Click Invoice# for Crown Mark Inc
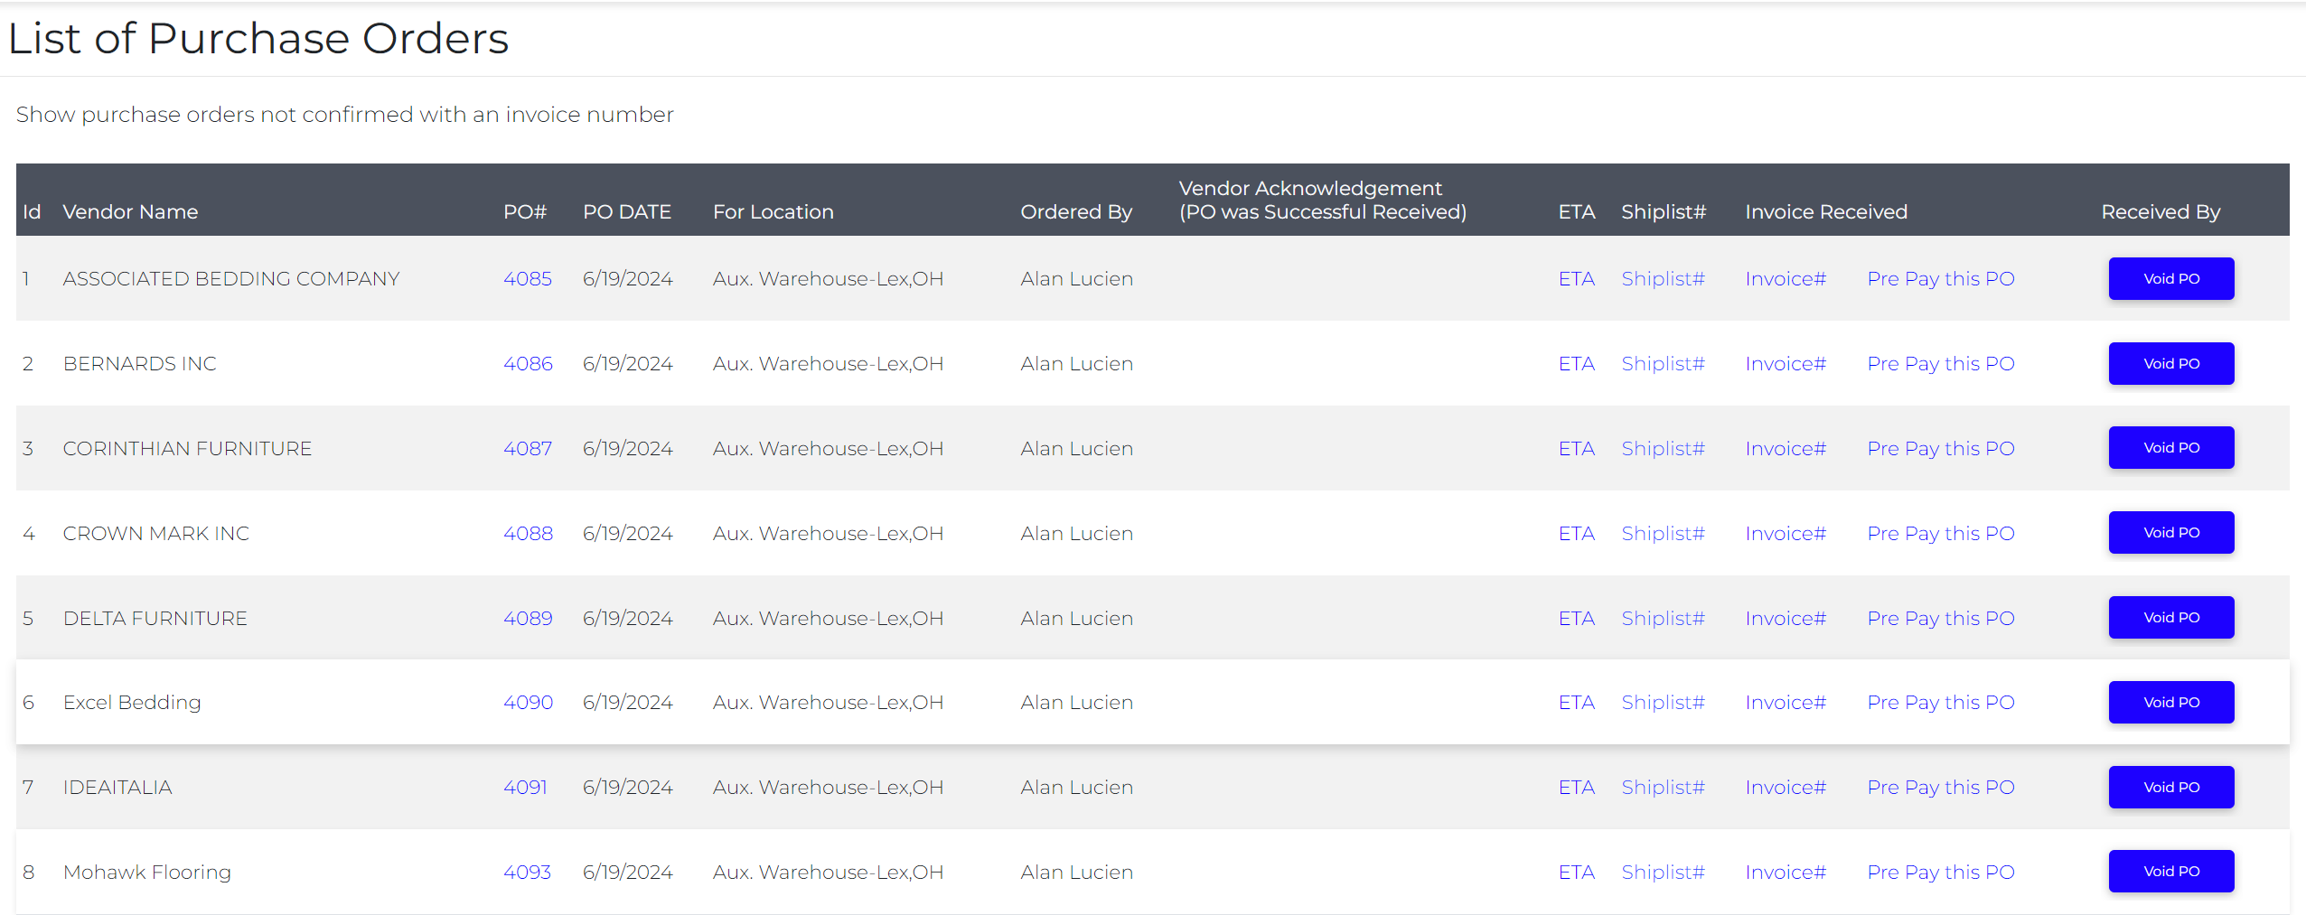 1786,533
